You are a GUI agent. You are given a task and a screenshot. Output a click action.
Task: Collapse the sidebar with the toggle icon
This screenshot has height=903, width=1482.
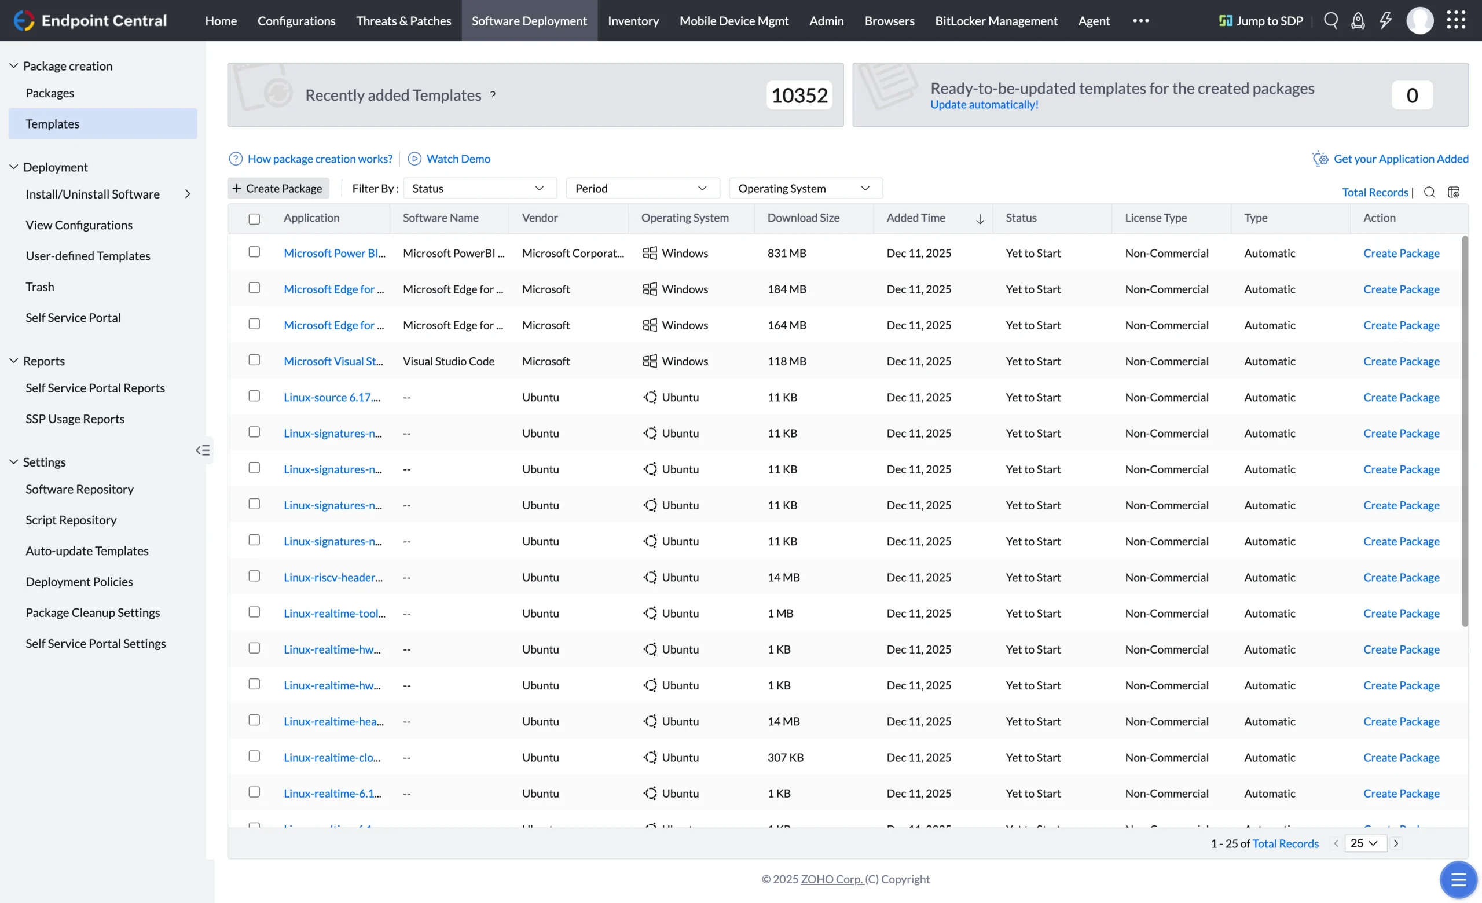(x=203, y=450)
